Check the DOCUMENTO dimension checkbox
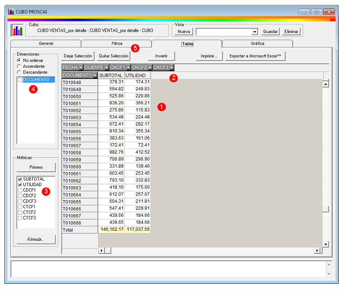Image resolution: width=344 pixels, height=290 pixels. click(20, 80)
